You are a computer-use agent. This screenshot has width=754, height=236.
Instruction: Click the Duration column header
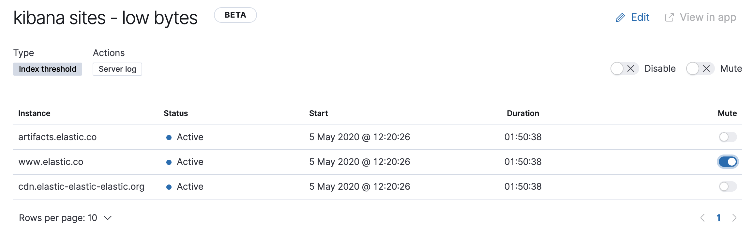523,113
